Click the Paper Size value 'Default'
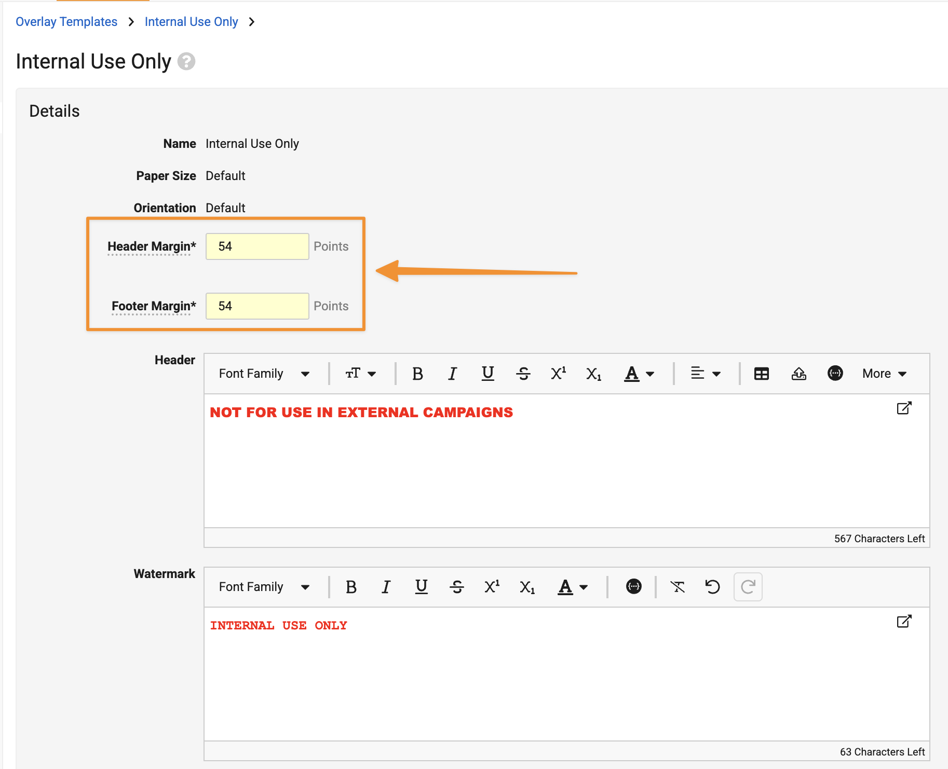Image resolution: width=948 pixels, height=769 pixels. coord(225,176)
